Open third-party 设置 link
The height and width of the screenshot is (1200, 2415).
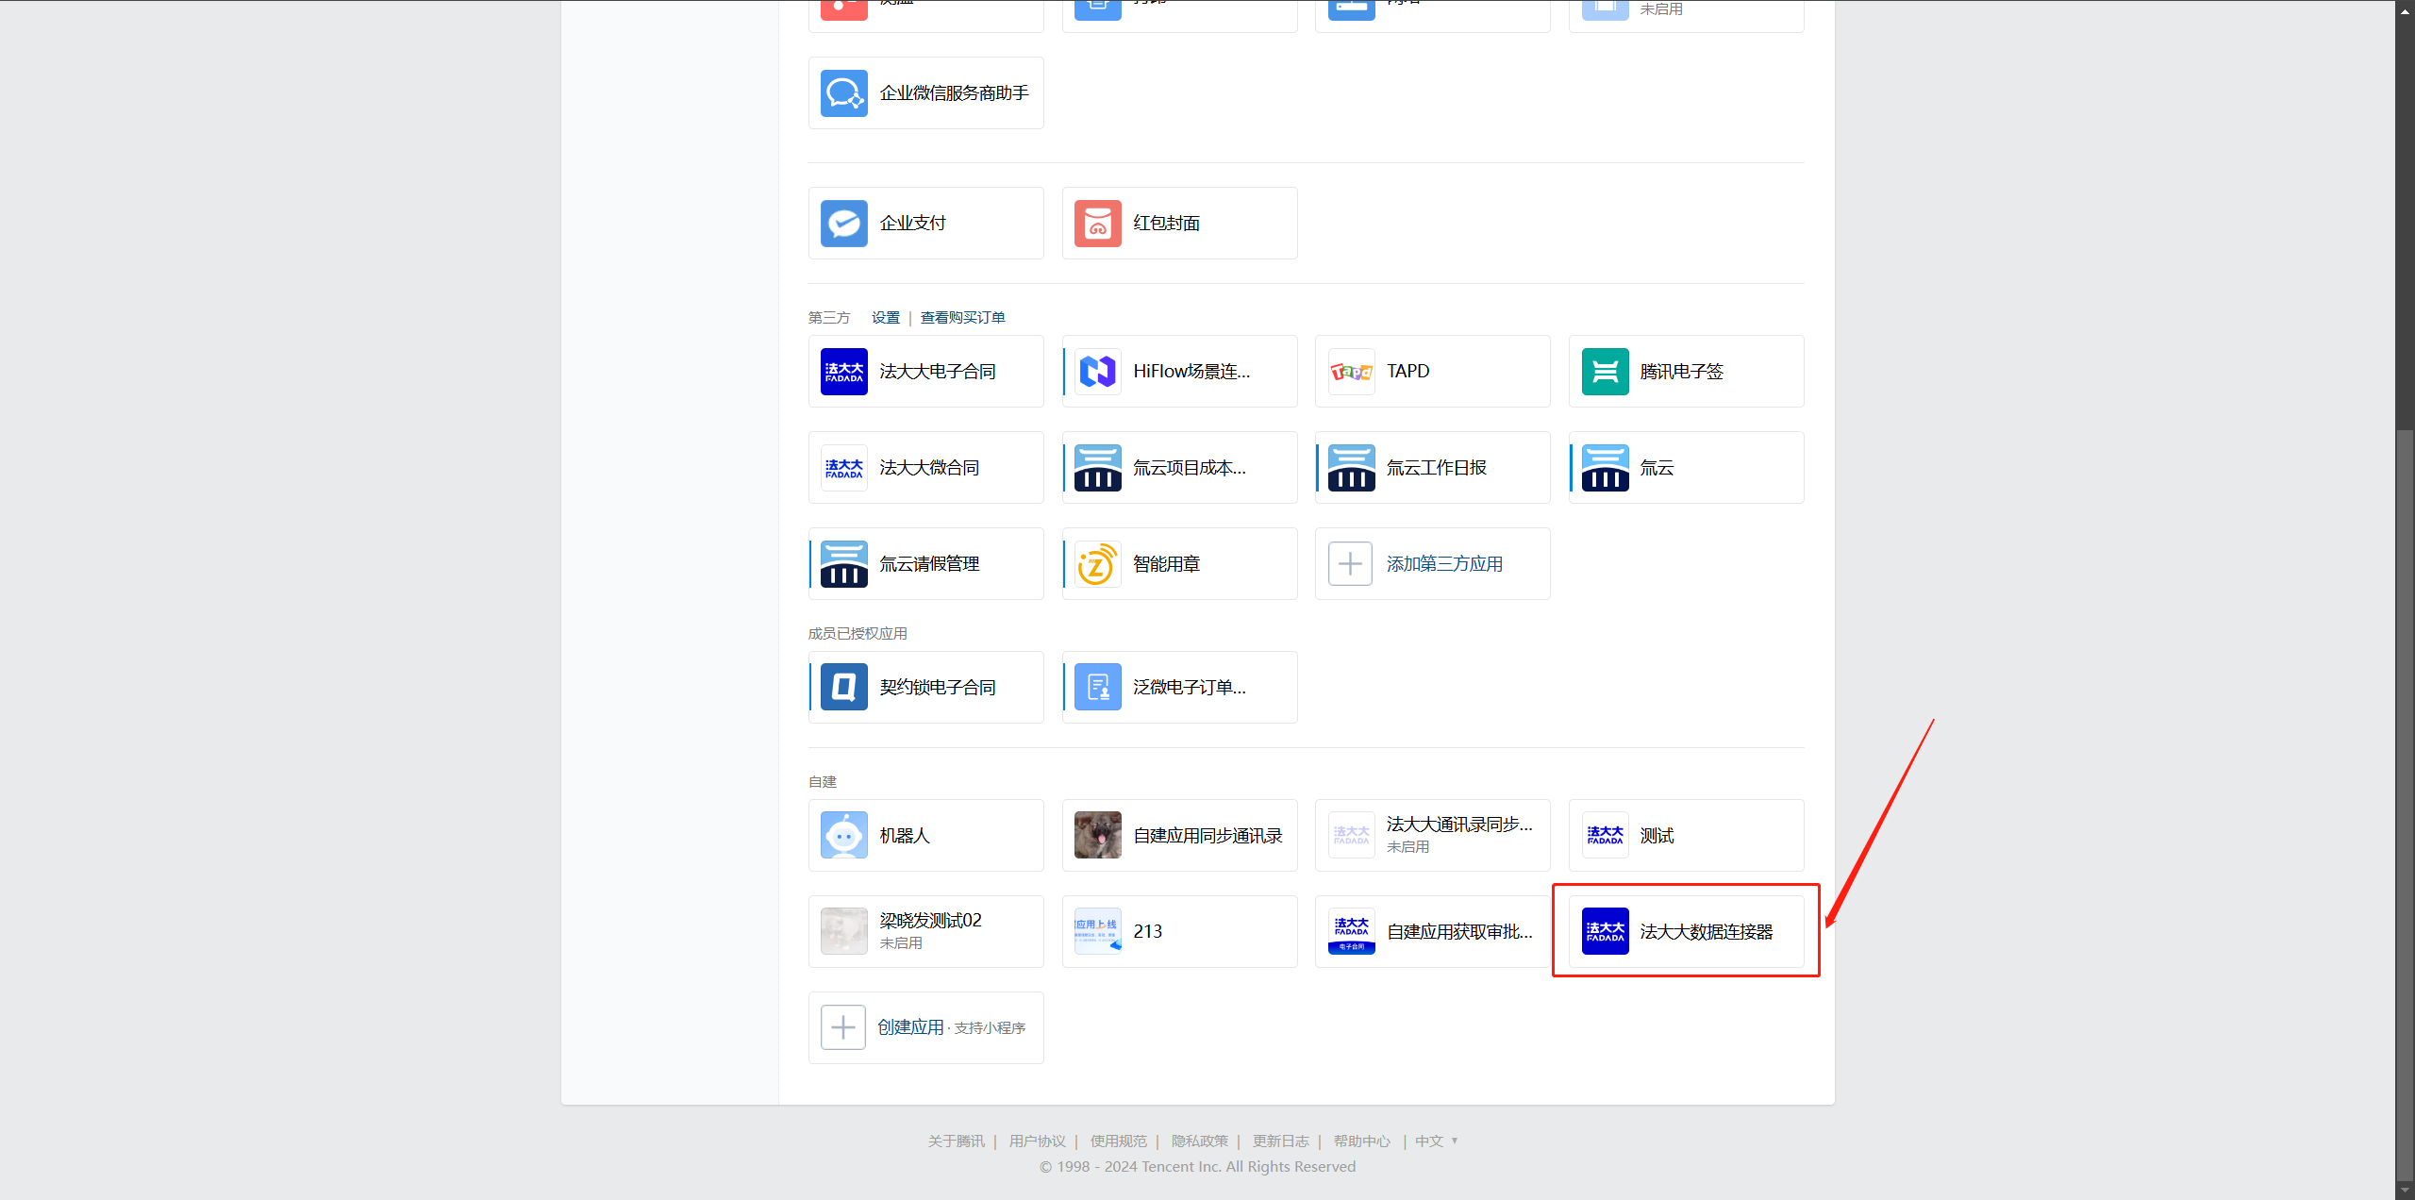point(885,318)
